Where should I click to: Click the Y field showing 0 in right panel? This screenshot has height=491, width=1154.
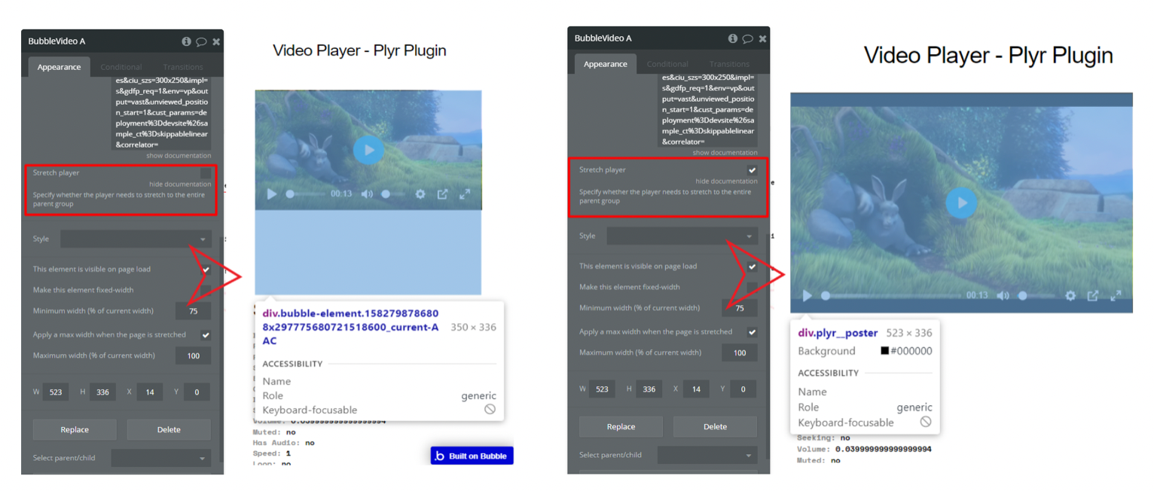click(743, 389)
